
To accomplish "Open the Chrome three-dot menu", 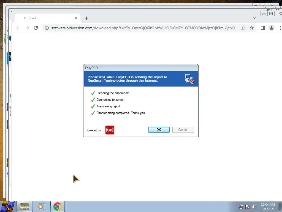I will click(x=280, y=28).
